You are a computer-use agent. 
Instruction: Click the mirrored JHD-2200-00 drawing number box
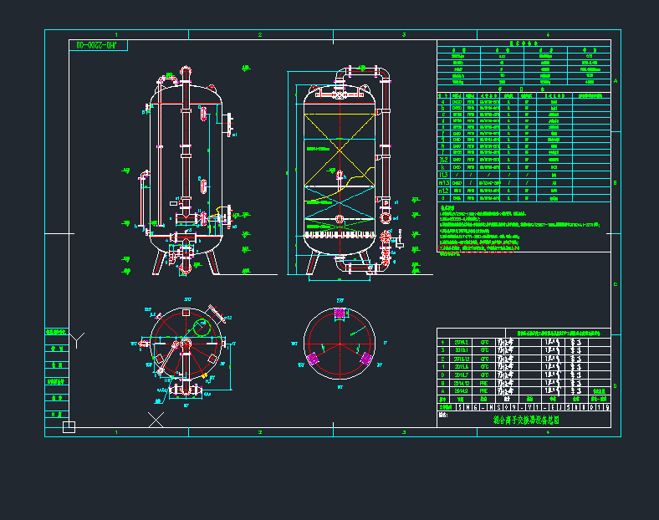click(x=95, y=45)
